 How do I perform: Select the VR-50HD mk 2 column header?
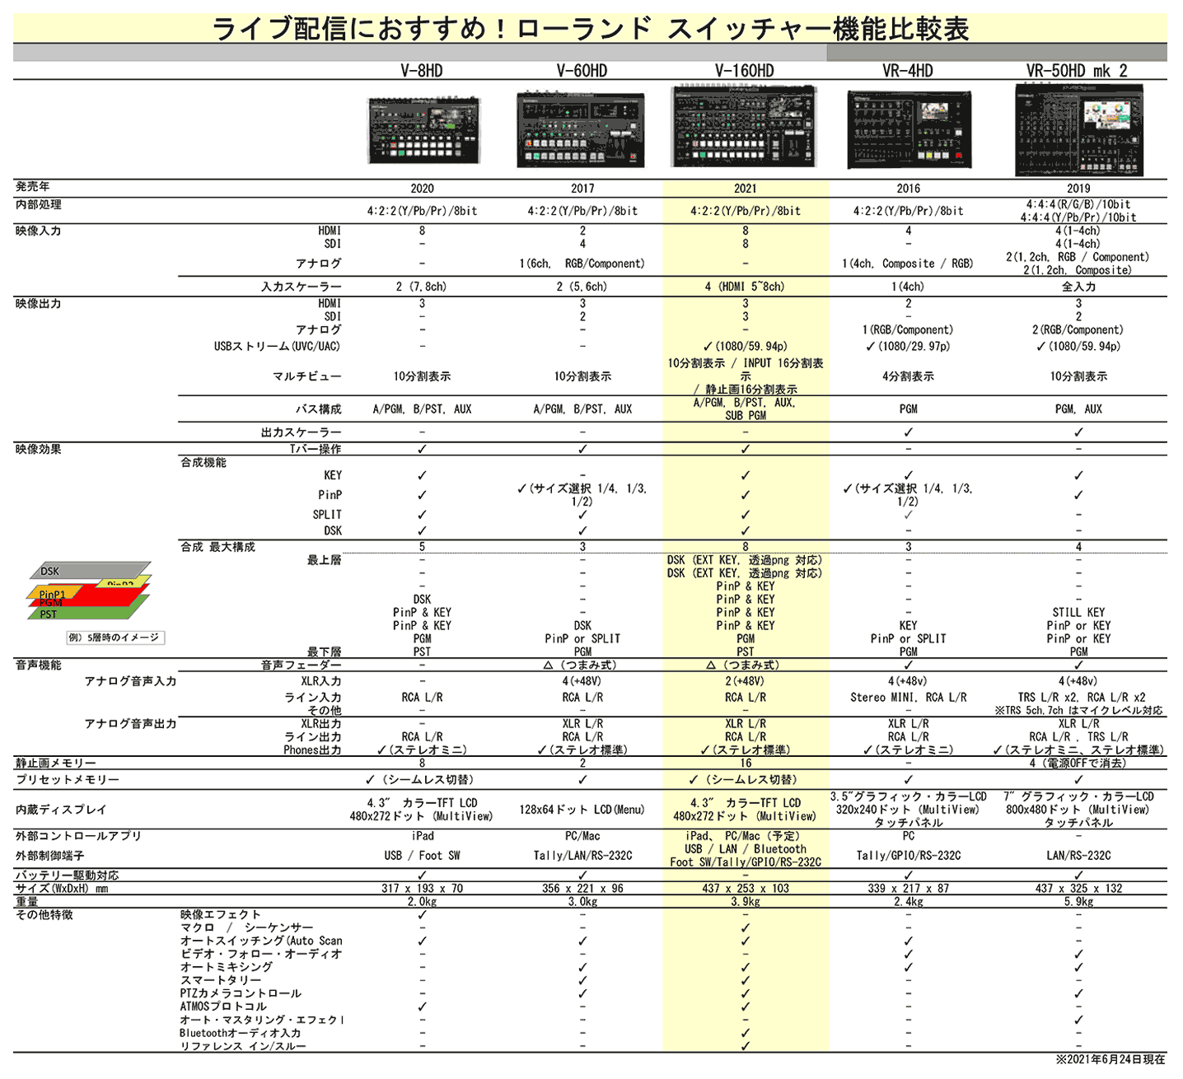[x=1078, y=71]
